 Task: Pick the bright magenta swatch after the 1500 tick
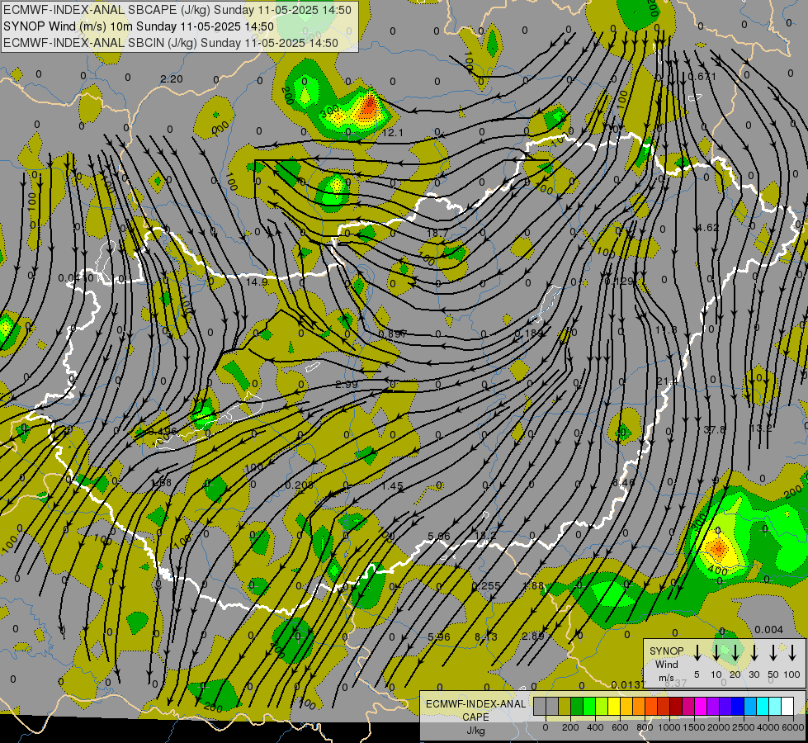click(701, 706)
